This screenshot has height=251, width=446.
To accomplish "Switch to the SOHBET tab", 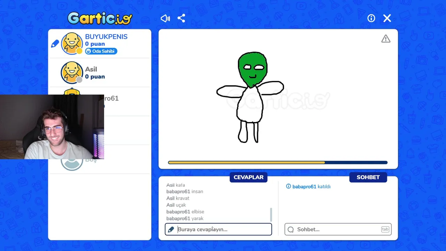I will tap(368, 177).
